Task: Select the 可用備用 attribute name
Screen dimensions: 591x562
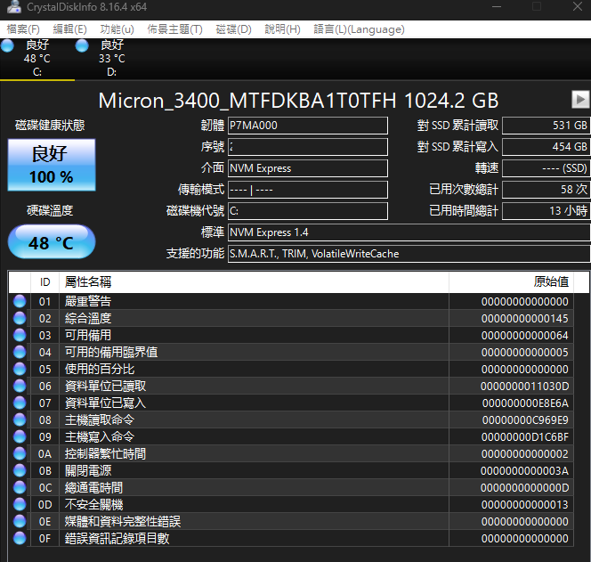Action: tap(88, 335)
